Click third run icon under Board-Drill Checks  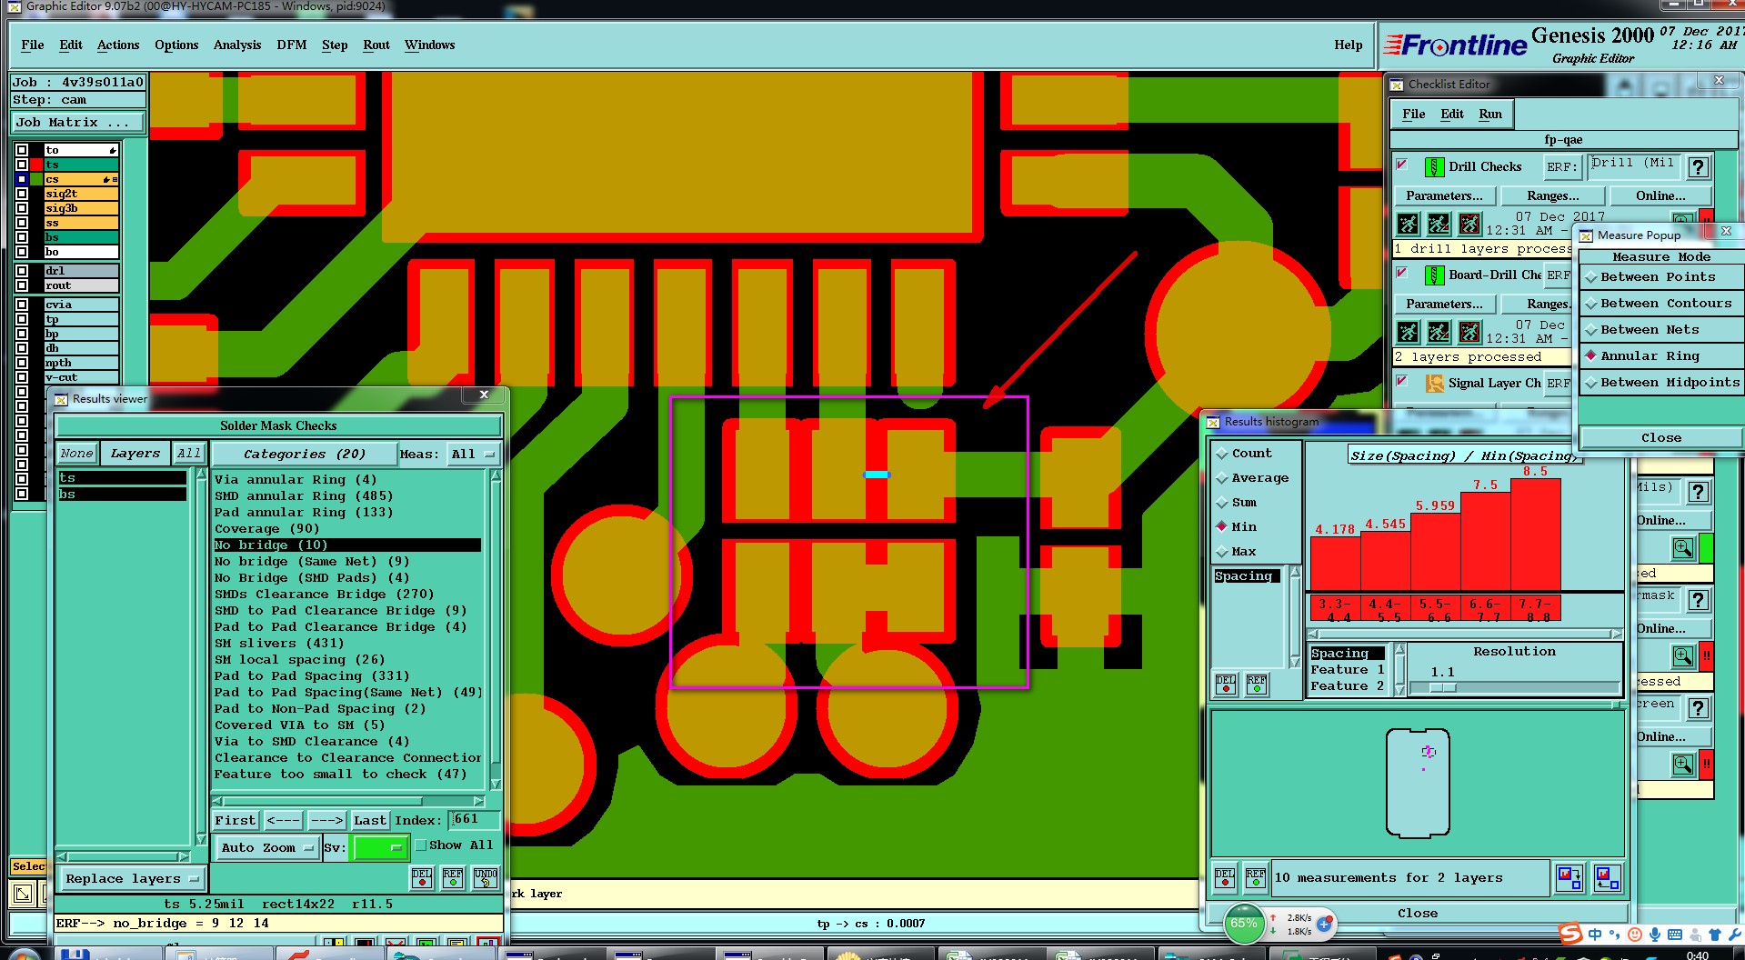(1469, 332)
